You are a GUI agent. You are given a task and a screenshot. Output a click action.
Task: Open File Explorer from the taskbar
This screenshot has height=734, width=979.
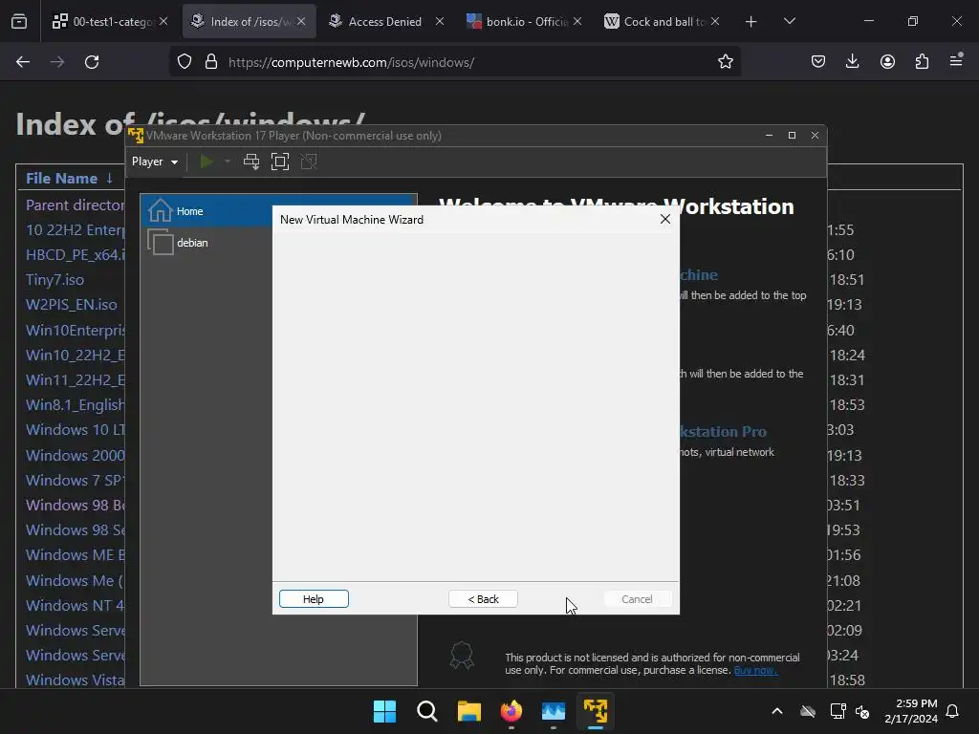pyautogui.click(x=468, y=711)
